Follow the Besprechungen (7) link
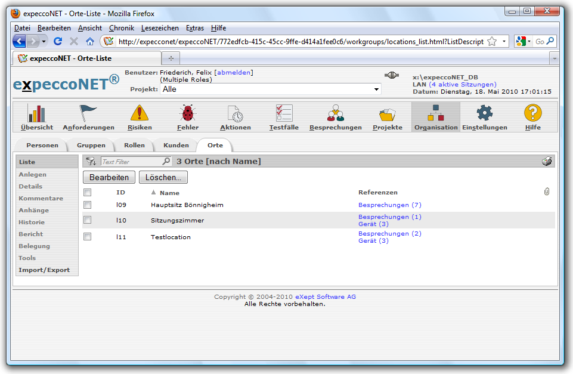The height and width of the screenshot is (374, 573). pos(389,205)
